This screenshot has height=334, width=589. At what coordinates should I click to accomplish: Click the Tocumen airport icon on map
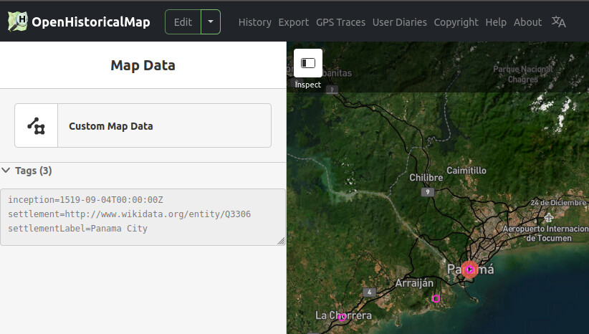(548, 217)
